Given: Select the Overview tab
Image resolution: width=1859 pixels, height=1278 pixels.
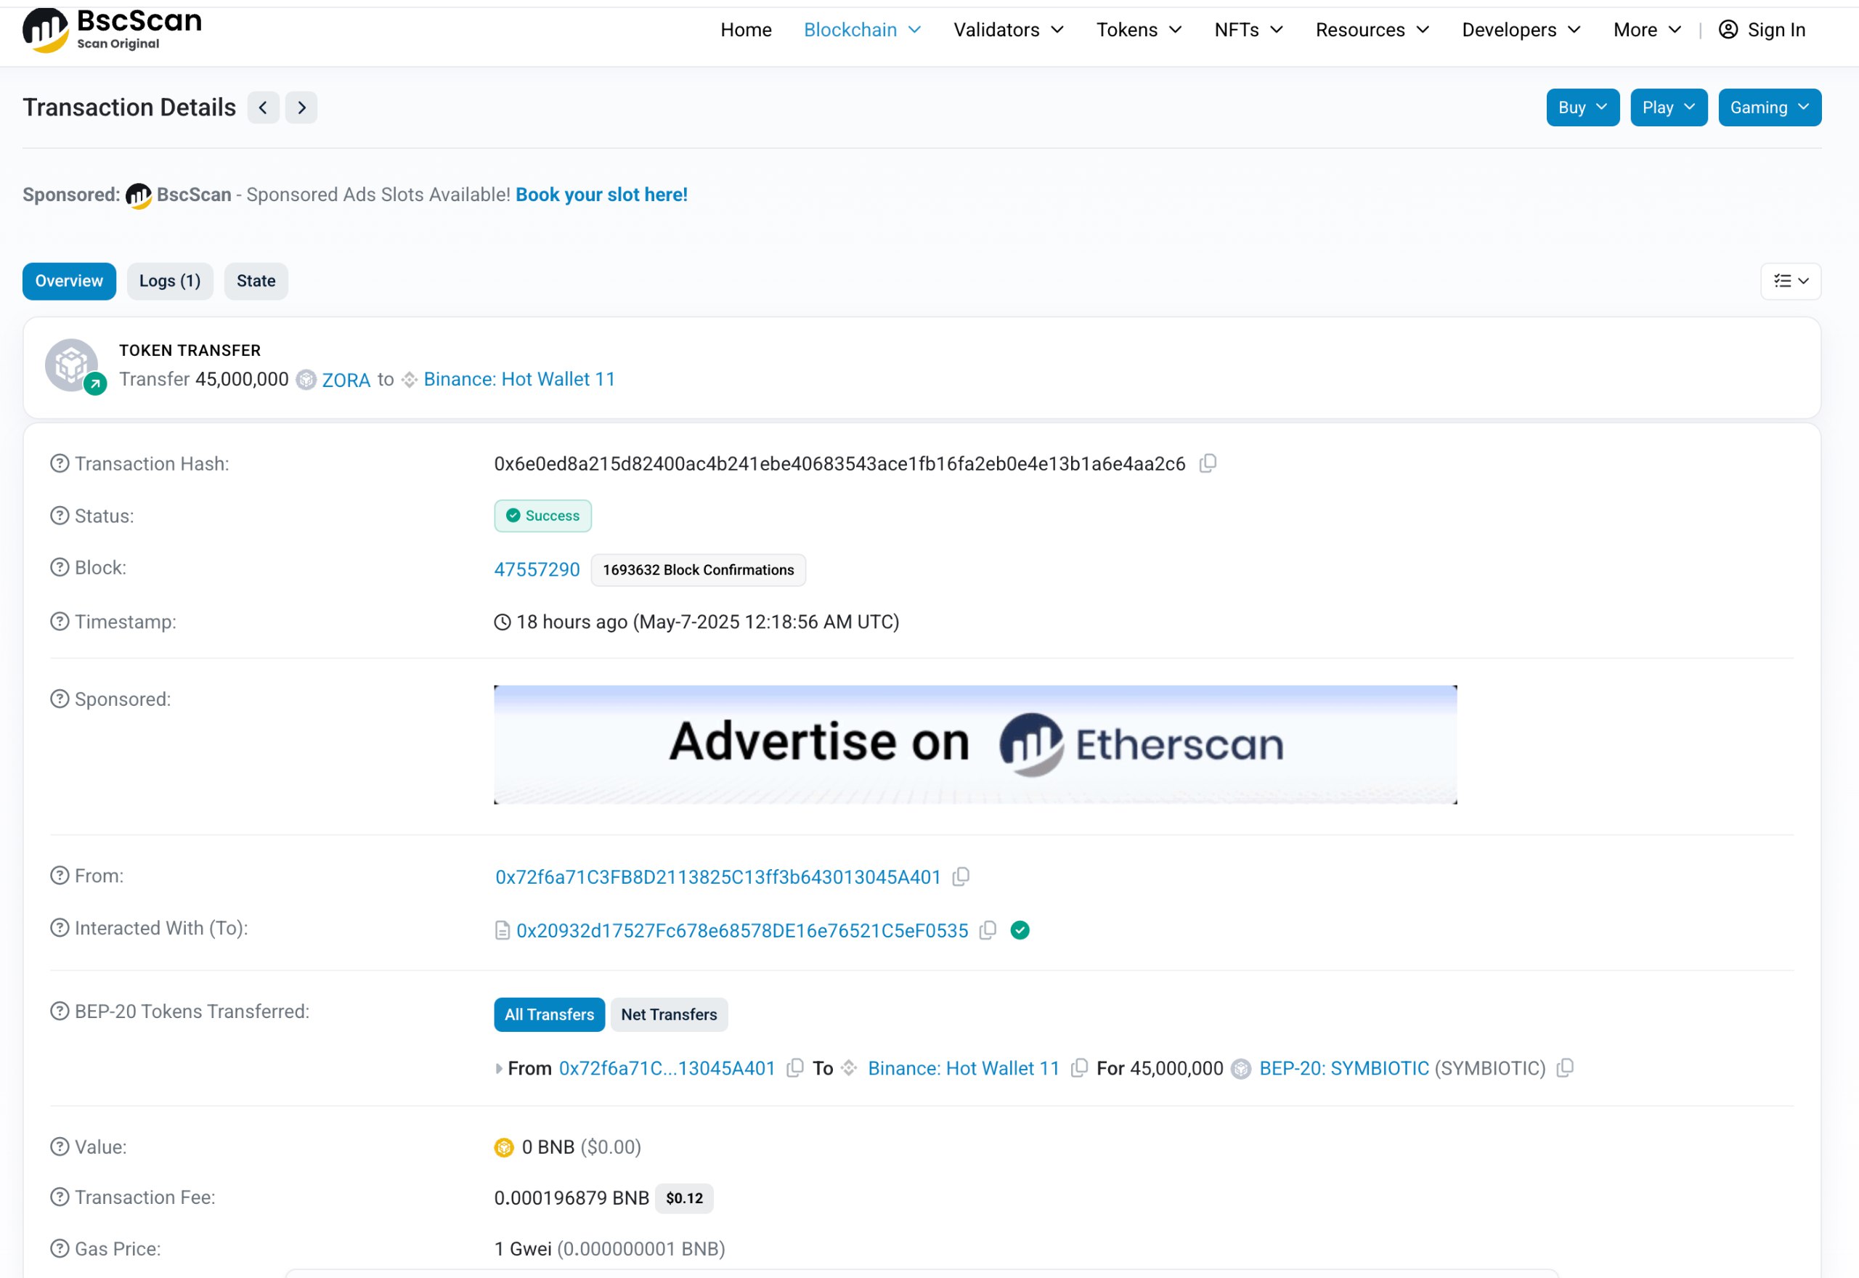Looking at the screenshot, I should pyautogui.click(x=69, y=281).
